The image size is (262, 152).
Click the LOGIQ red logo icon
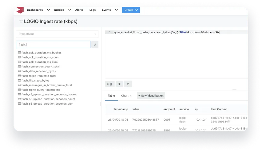pos(20,10)
